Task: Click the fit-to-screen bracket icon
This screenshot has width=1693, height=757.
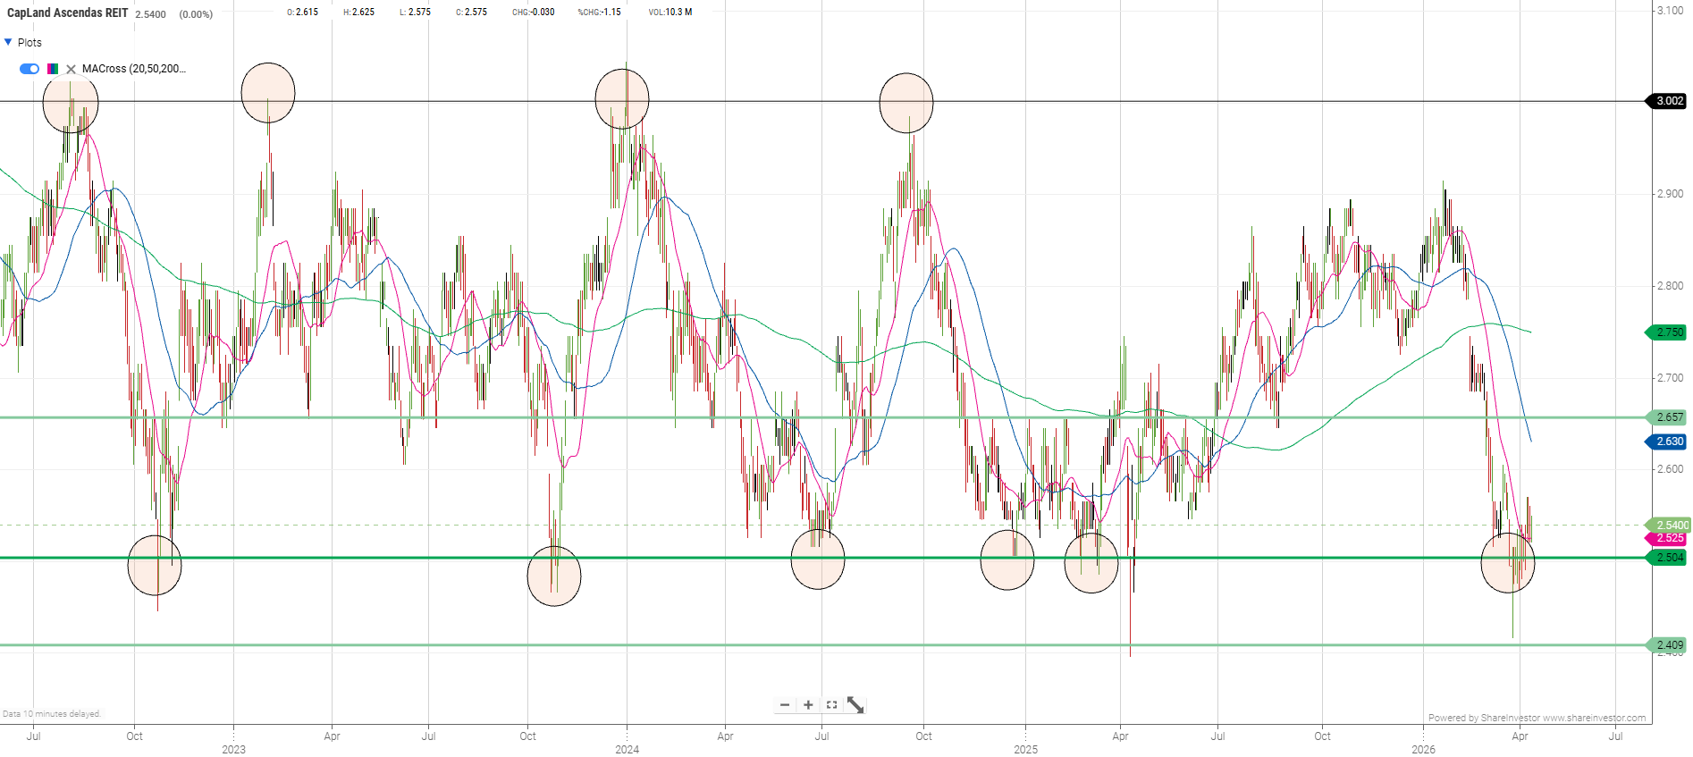Action: (x=831, y=705)
